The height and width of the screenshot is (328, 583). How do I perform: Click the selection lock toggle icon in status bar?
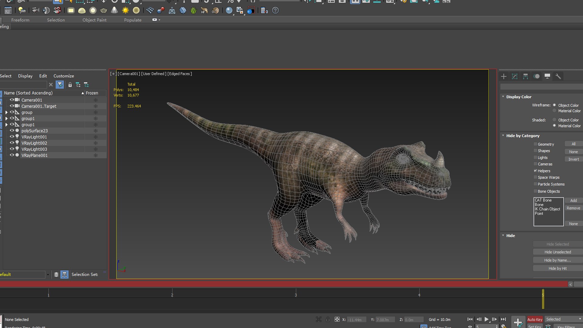tap(328, 319)
